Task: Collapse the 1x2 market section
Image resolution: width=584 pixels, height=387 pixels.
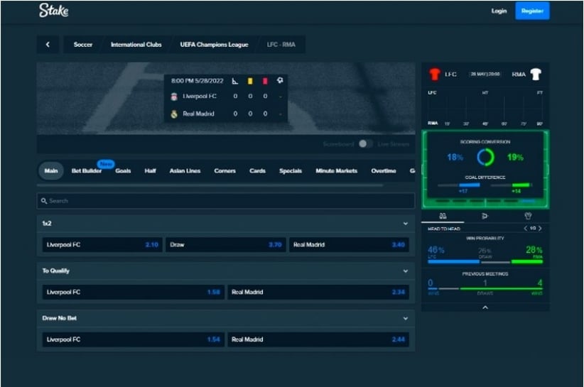Action: [406, 224]
